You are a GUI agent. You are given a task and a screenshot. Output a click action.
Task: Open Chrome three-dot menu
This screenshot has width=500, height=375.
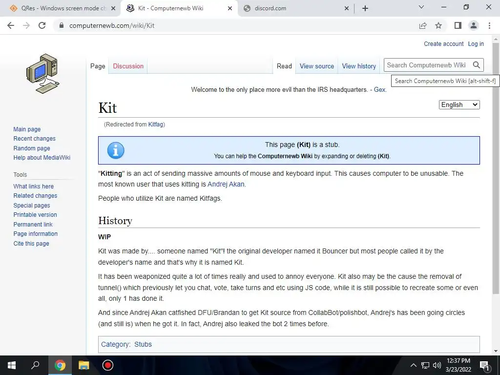pos(489,25)
